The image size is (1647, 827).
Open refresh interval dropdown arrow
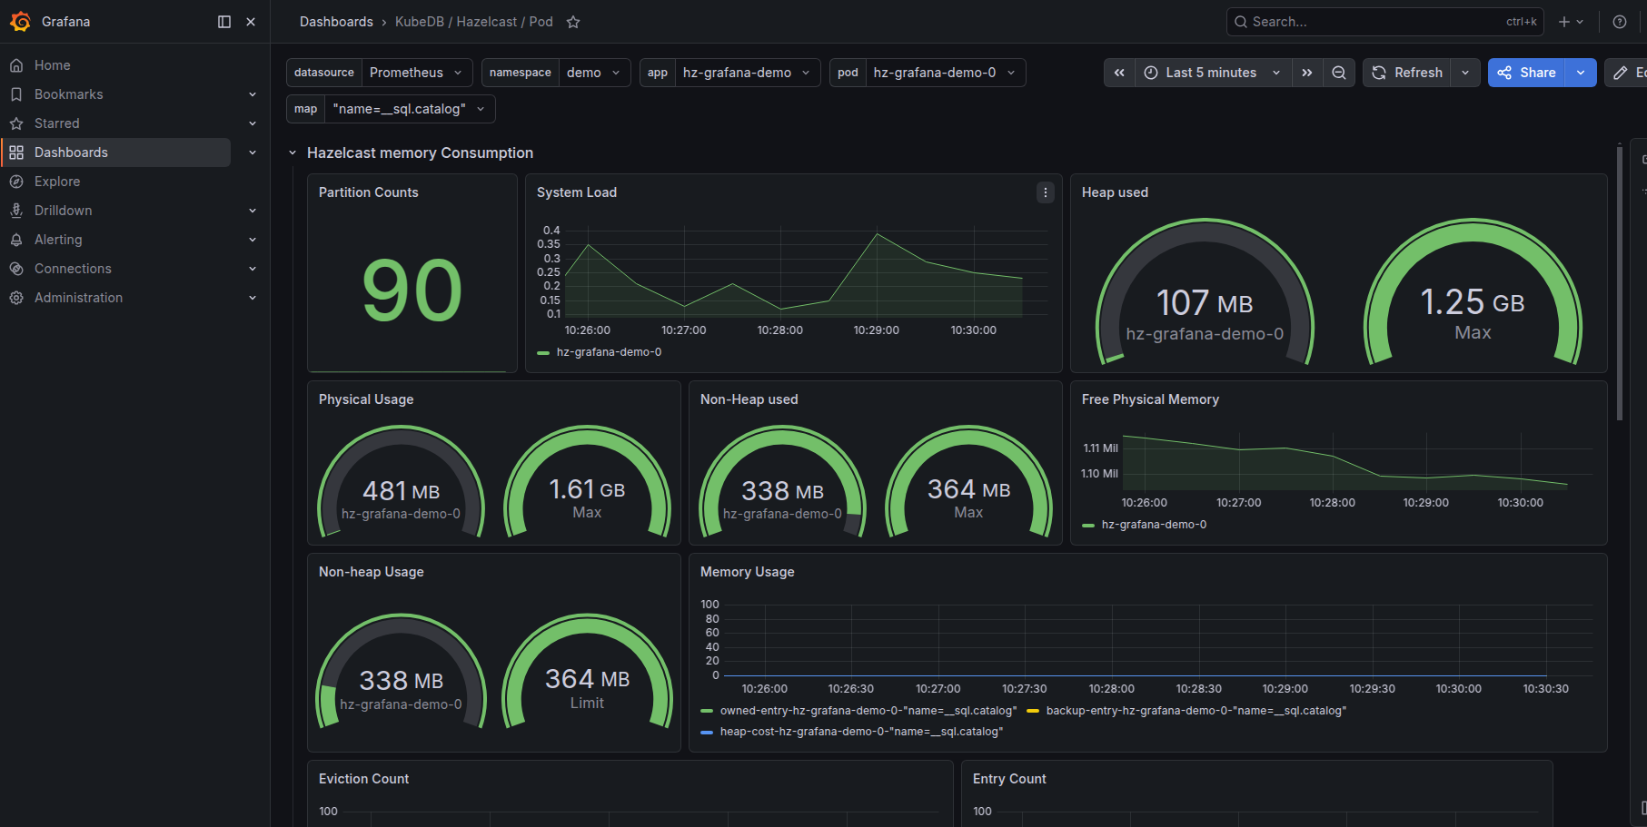[1465, 73]
